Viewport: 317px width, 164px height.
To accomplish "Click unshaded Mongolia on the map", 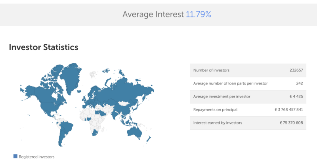I will (x=124, y=104).
